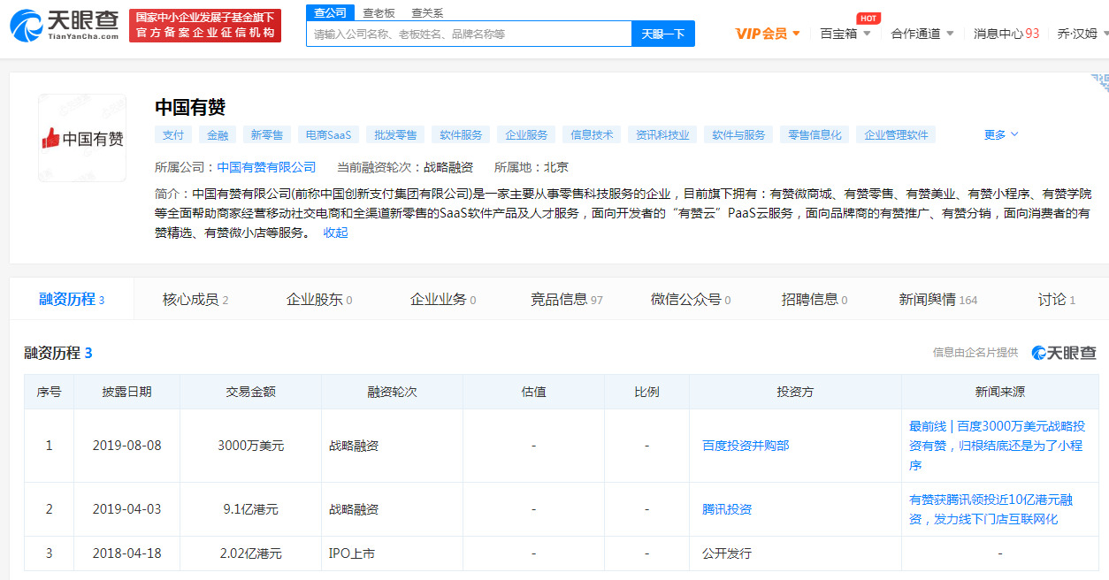Open the 腾讯投资 investor link
Image resolution: width=1109 pixels, height=580 pixels.
pos(727,509)
